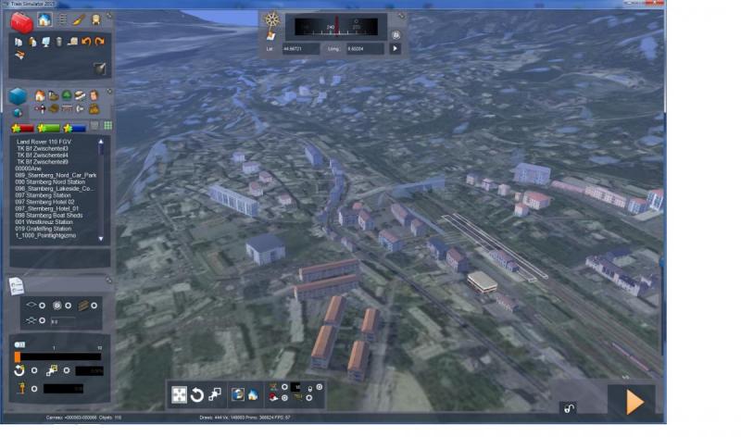Click the plane icon in toolbox
The height and width of the screenshot is (437, 741).
[19, 56]
